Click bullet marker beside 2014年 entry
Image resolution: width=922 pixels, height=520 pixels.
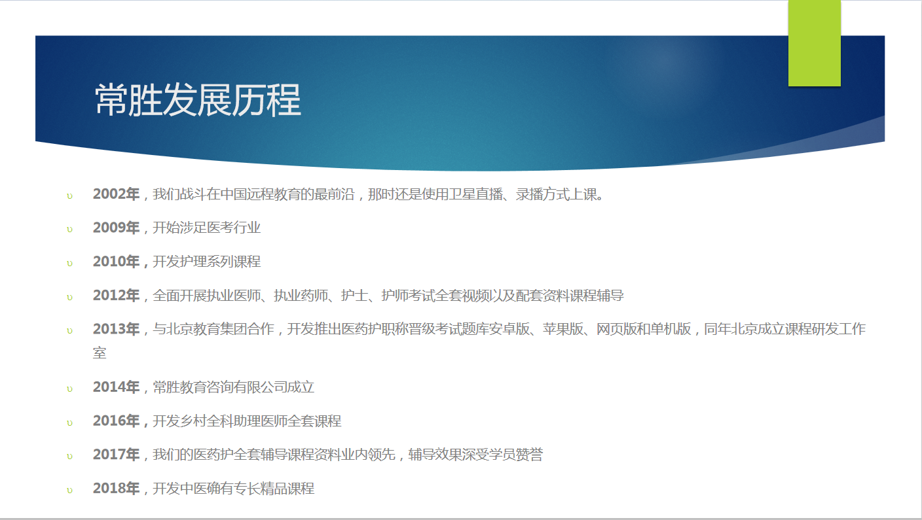pos(69,389)
